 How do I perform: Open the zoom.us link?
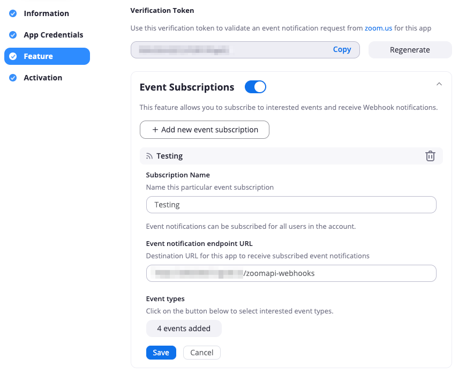click(x=378, y=28)
